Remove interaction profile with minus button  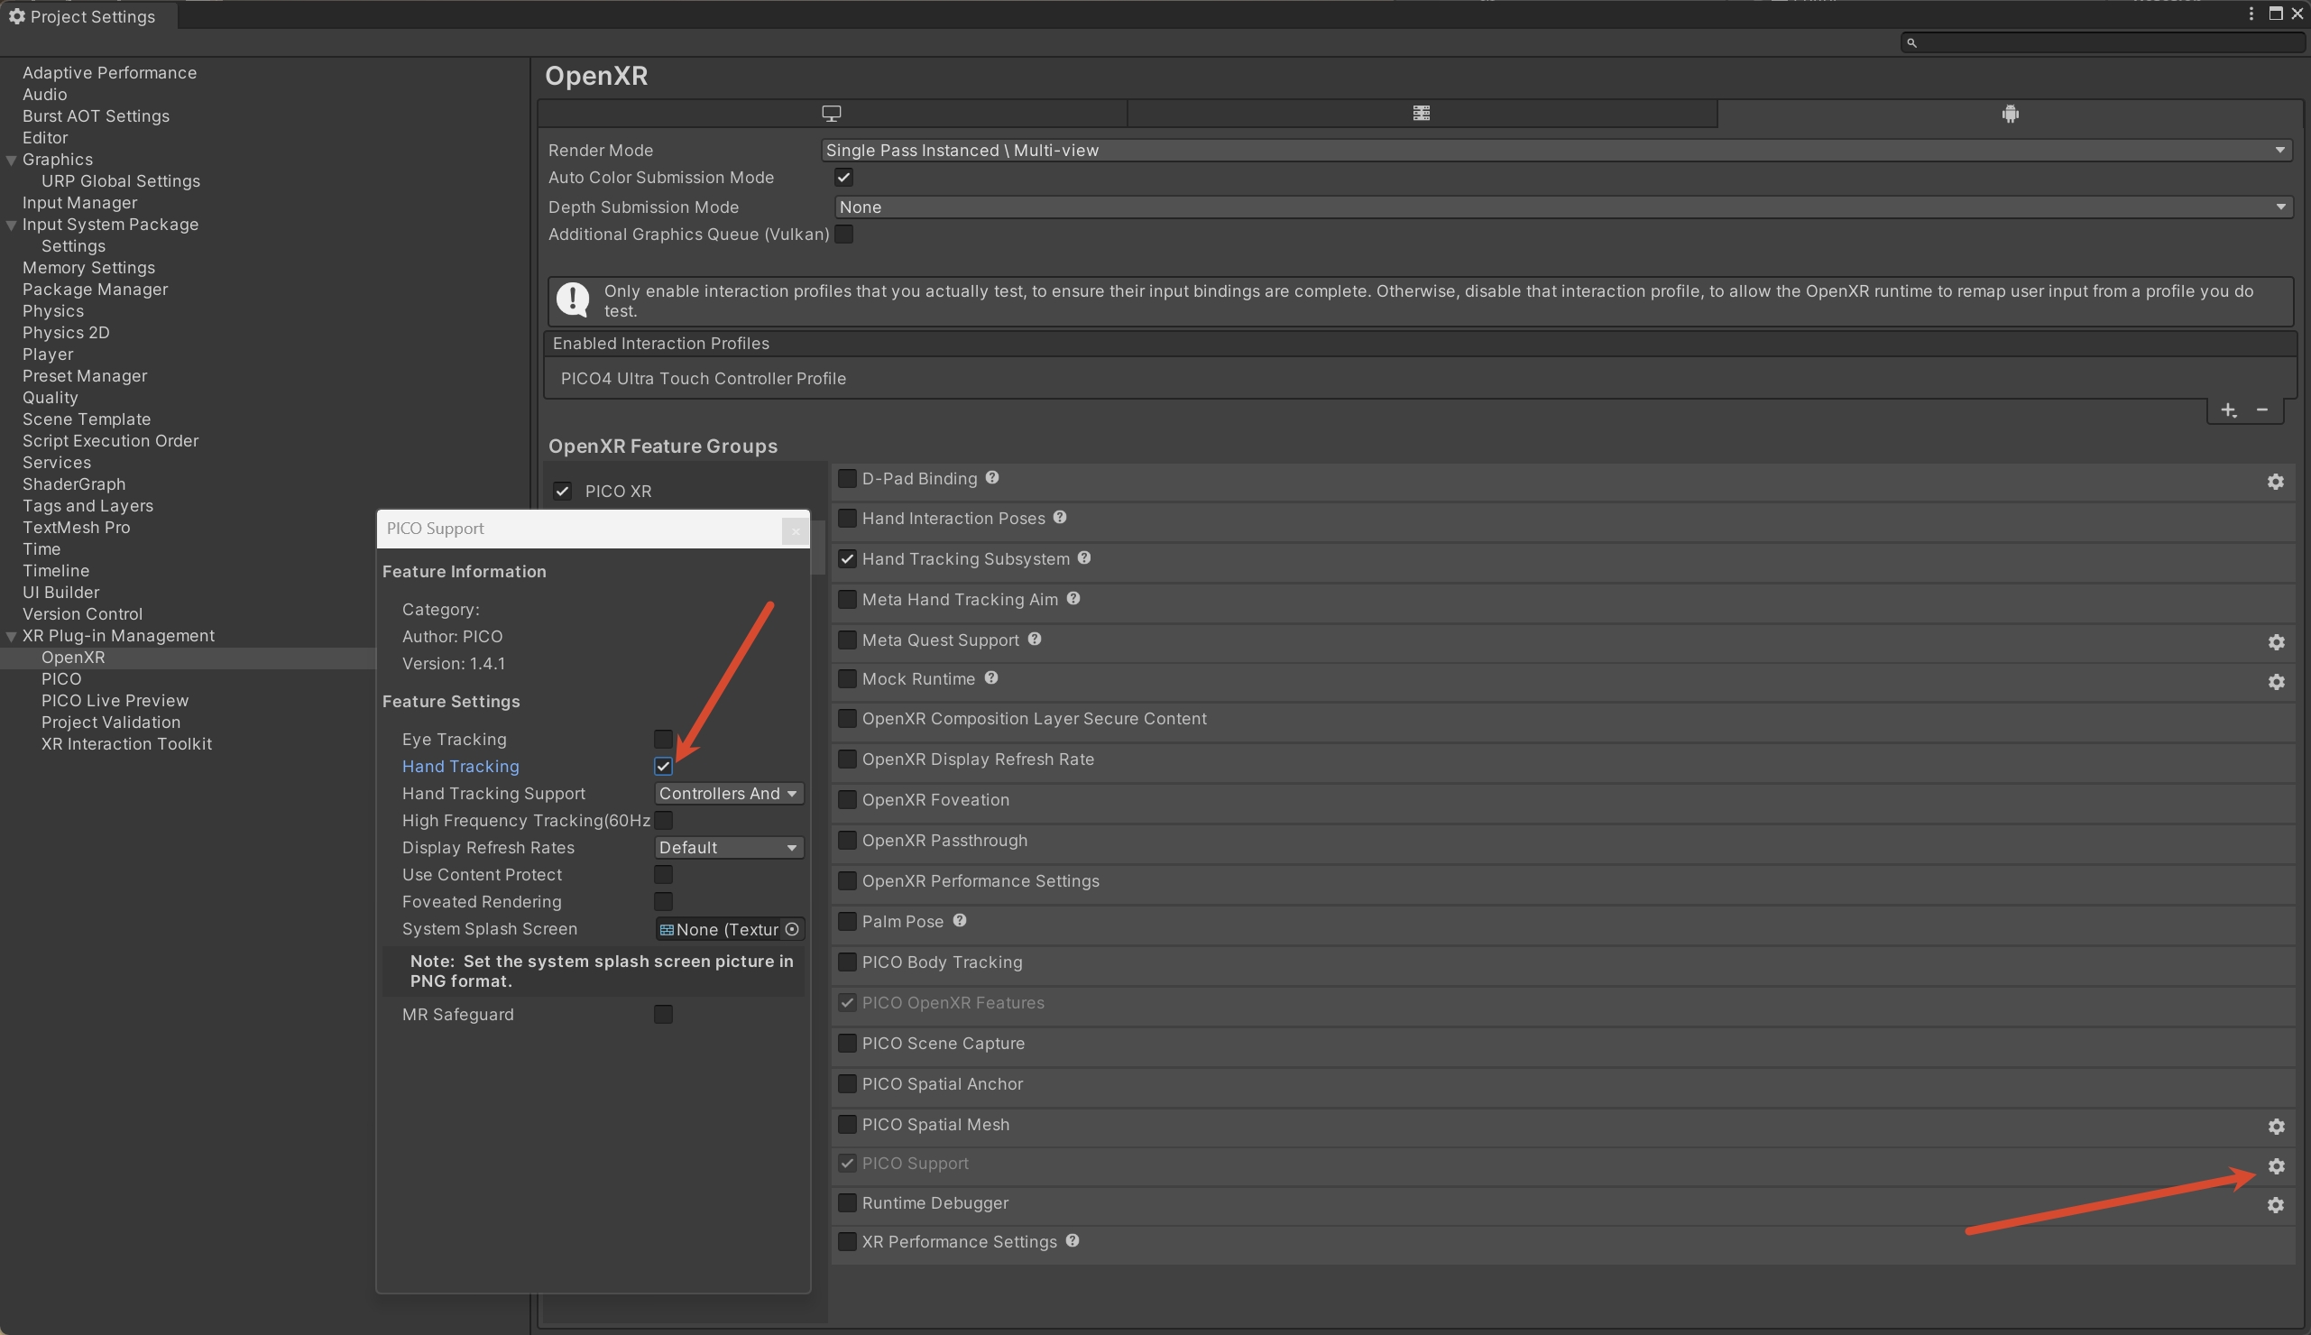(2262, 410)
